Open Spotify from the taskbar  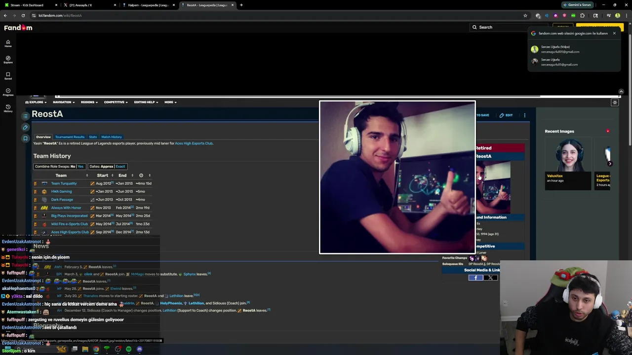coord(128,349)
